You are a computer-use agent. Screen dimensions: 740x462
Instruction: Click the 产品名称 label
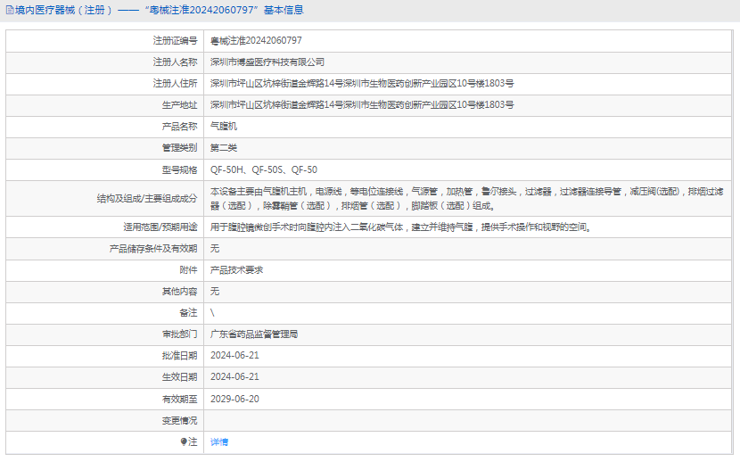coord(179,127)
